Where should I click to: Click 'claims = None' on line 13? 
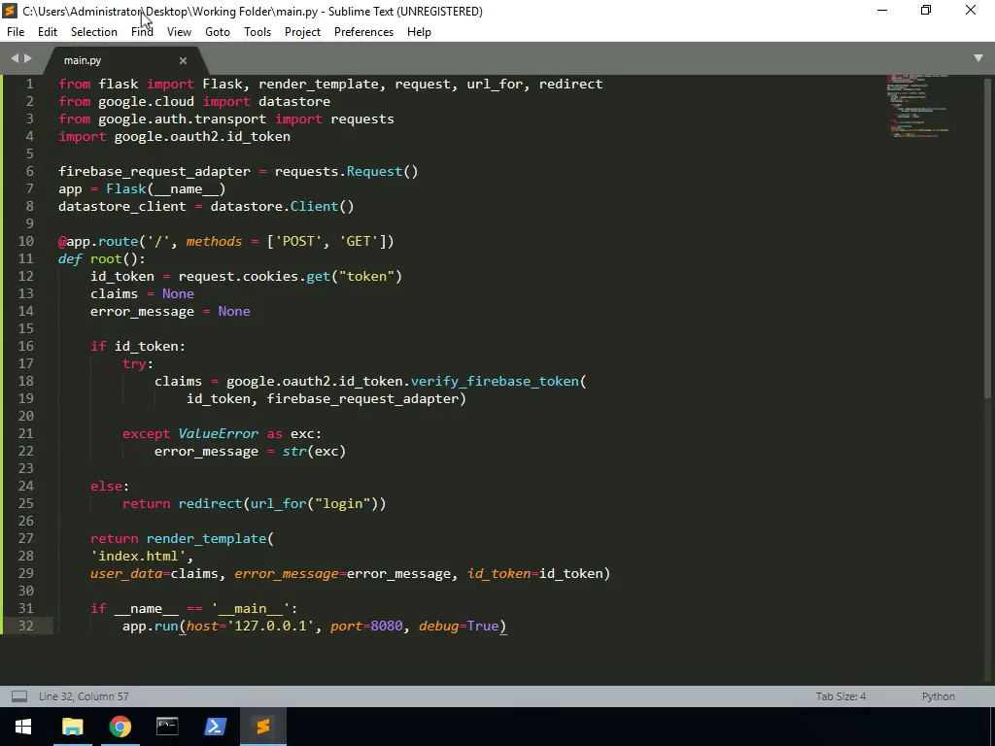click(x=142, y=293)
